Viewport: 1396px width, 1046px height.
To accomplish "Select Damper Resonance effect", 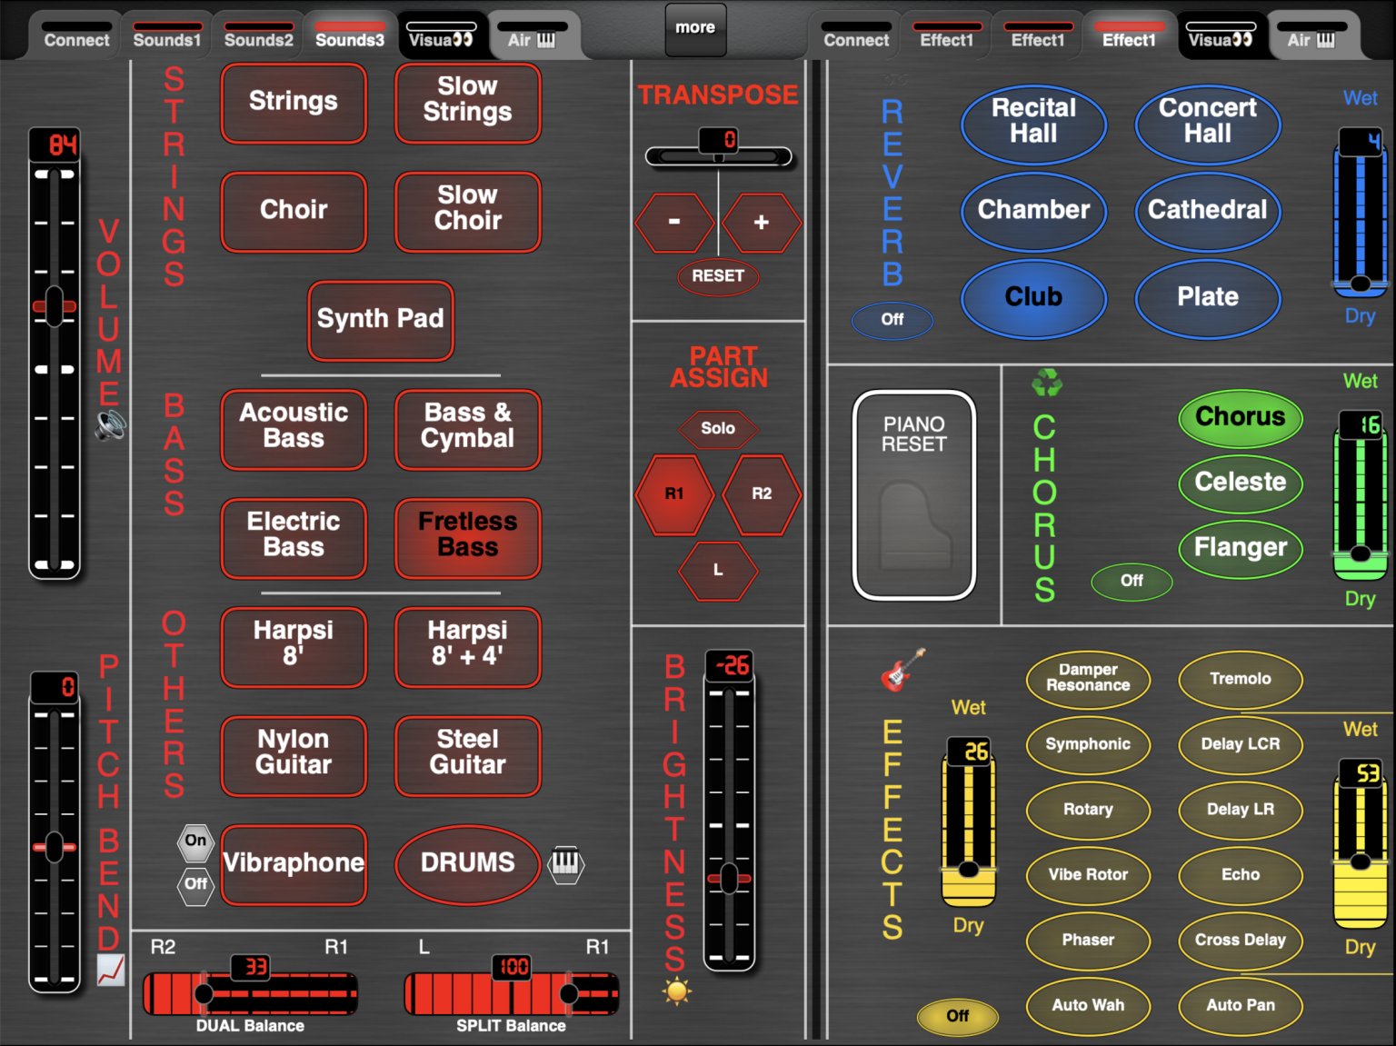I will (x=1088, y=678).
